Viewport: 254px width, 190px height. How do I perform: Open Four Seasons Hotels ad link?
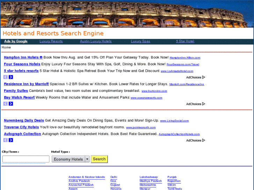click(22, 64)
